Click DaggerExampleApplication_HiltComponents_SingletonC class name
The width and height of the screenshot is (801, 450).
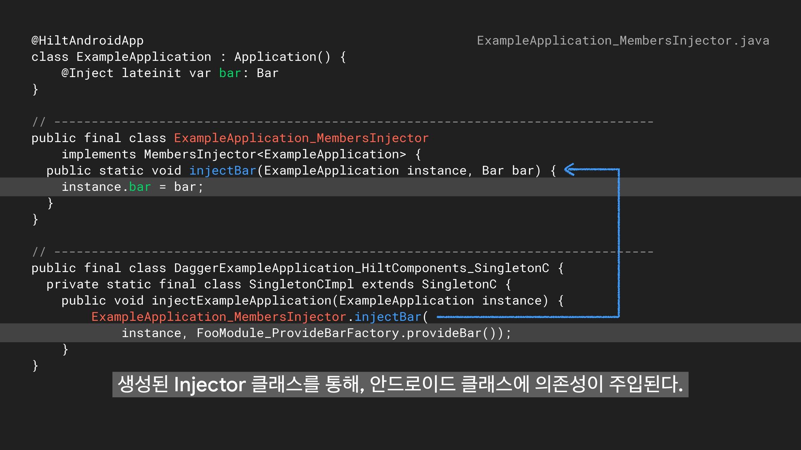tap(361, 268)
